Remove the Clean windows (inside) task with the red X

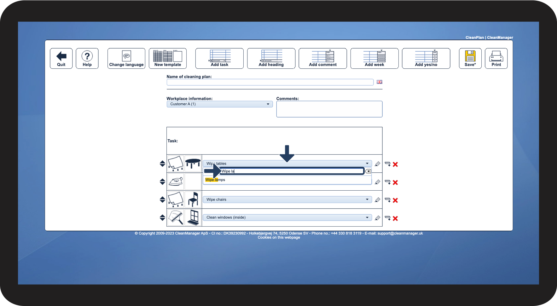(x=395, y=218)
